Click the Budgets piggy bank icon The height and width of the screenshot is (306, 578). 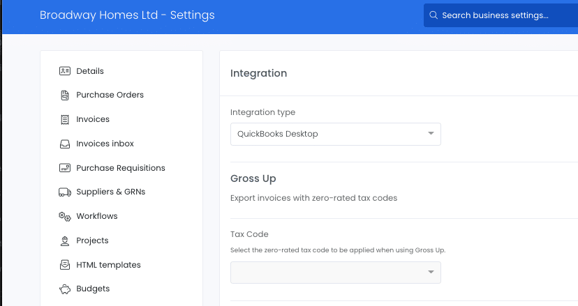65,289
